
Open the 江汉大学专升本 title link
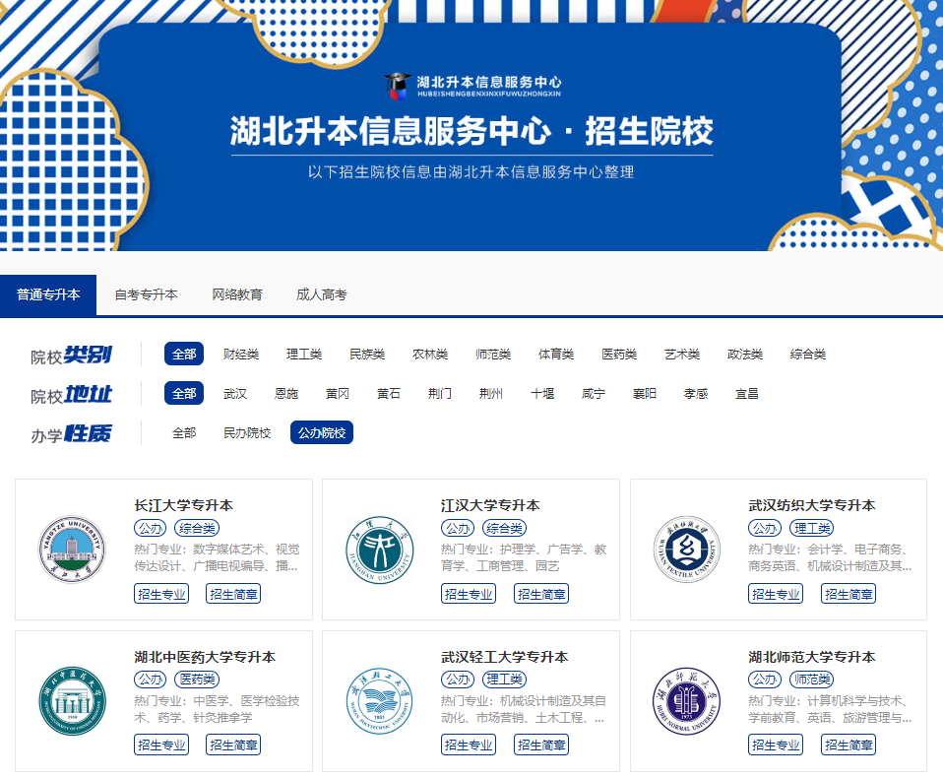coord(490,505)
